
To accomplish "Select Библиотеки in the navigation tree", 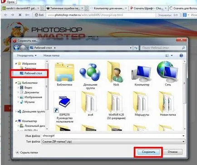I will tap(30, 83).
